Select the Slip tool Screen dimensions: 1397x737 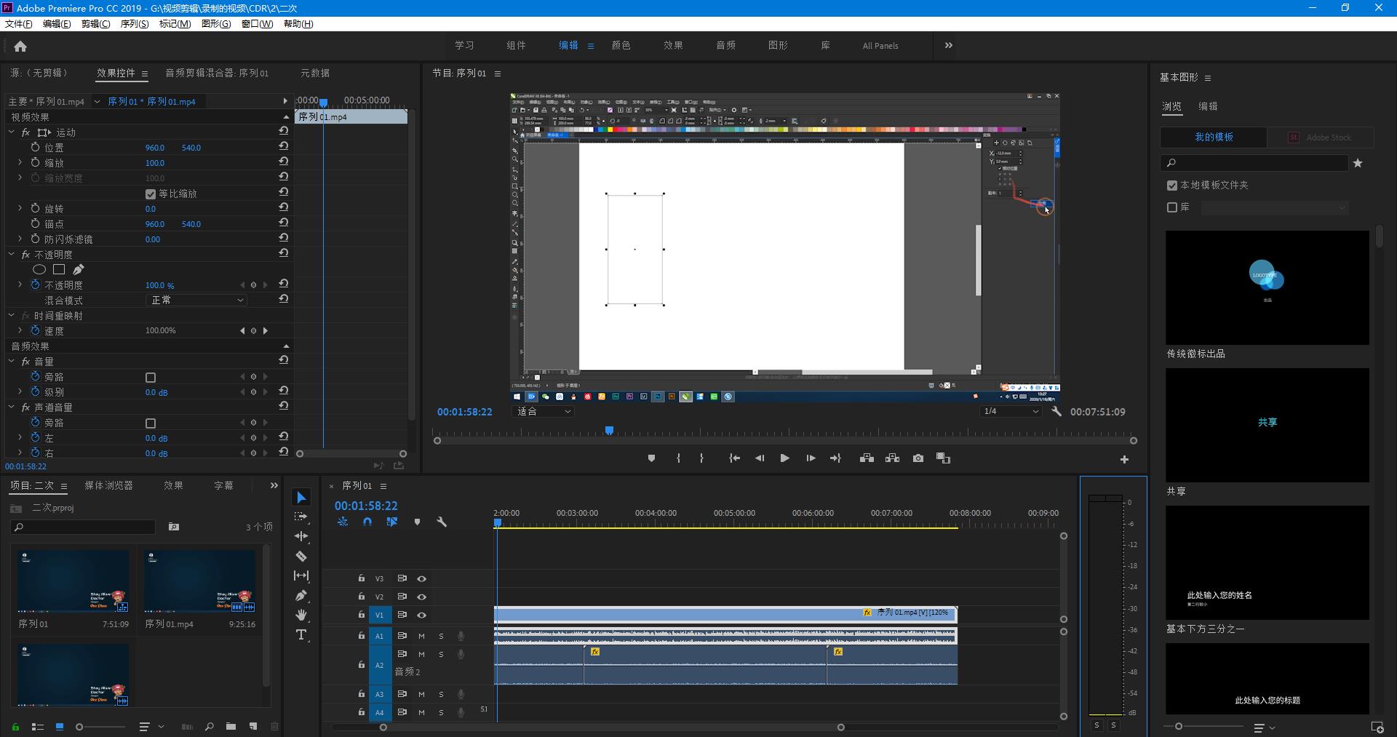[301, 575]
